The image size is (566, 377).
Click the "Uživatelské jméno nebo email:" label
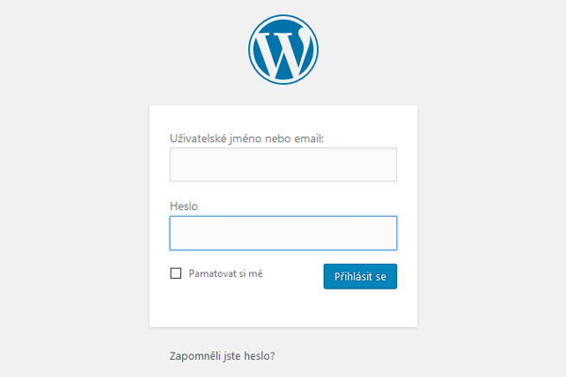[245, 139]
